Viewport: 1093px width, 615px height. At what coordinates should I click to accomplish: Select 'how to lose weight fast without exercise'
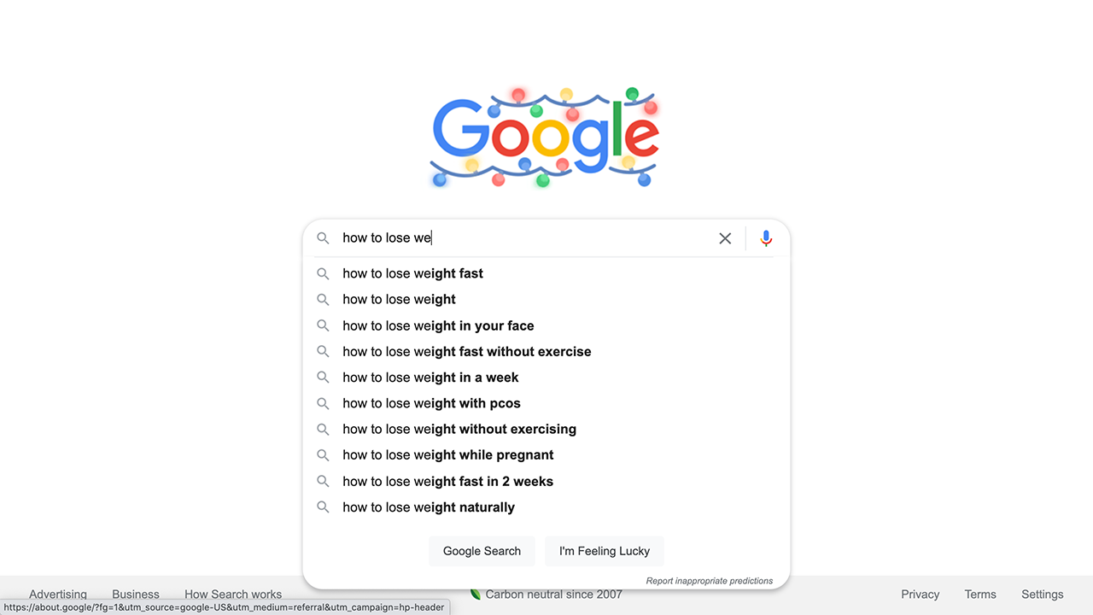(466, 351)
